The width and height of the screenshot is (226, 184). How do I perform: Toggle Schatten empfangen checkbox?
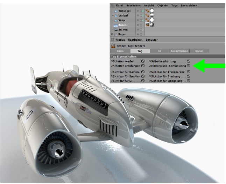(x=143, y=66)
